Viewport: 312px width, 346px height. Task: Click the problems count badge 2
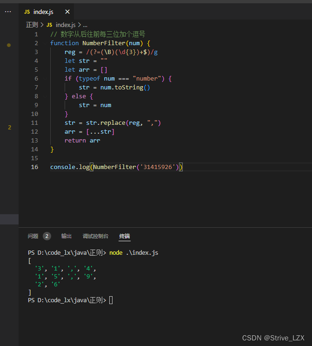click(x=46, y=236)
